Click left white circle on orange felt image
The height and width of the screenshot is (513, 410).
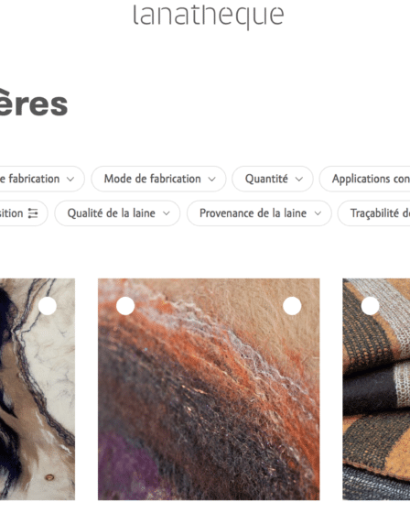pos(125,306)
